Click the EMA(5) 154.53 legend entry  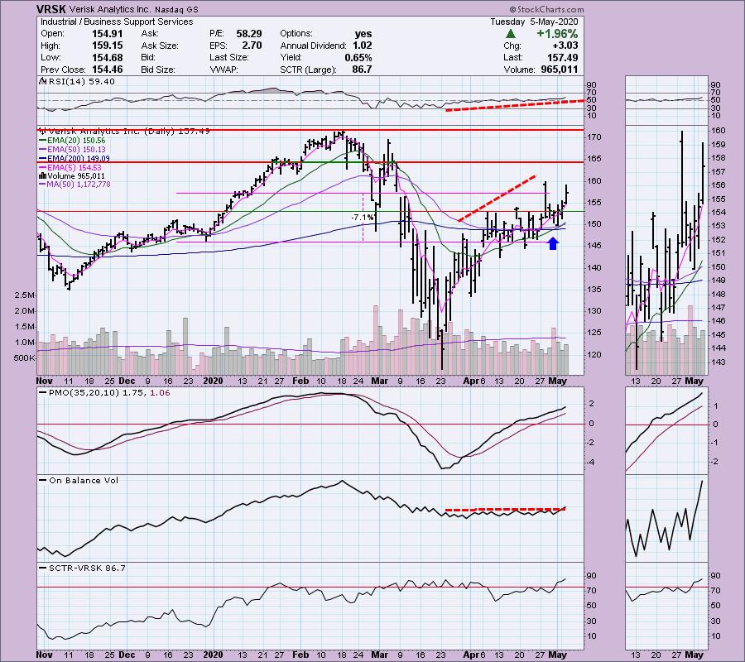(74, 168)
